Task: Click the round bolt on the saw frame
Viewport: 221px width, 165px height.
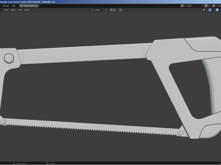Action: tap(9, 58)
